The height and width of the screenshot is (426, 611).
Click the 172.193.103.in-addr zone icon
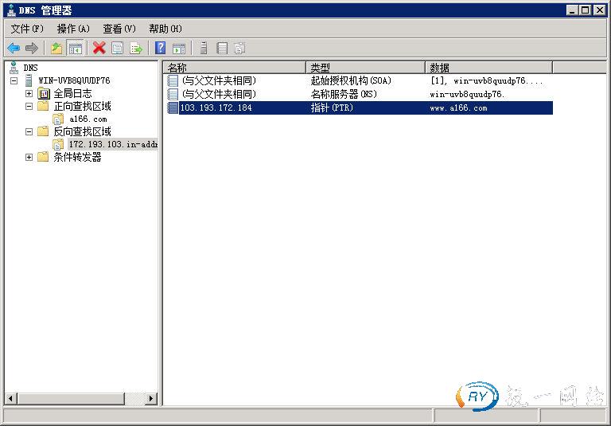[x=58, y=144]
